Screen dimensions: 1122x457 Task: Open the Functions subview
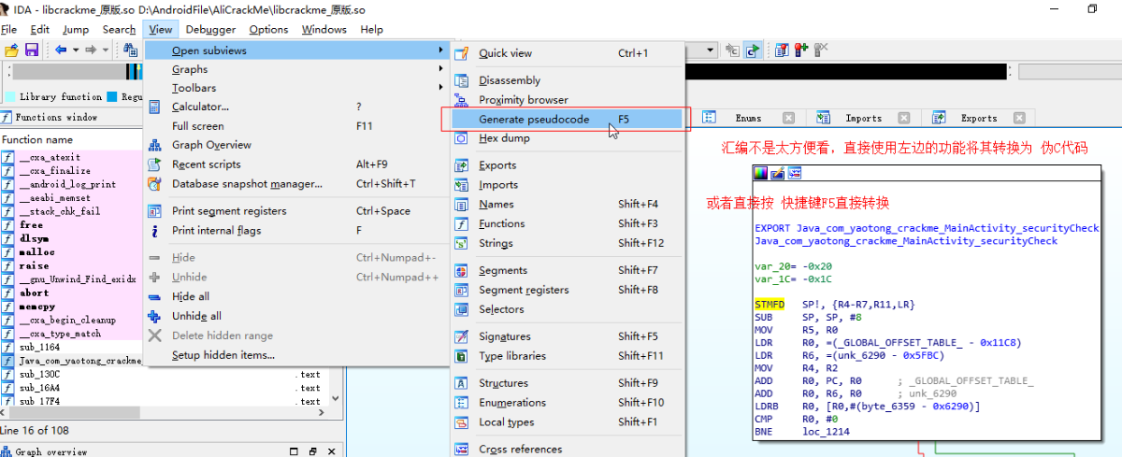point(567,223)
